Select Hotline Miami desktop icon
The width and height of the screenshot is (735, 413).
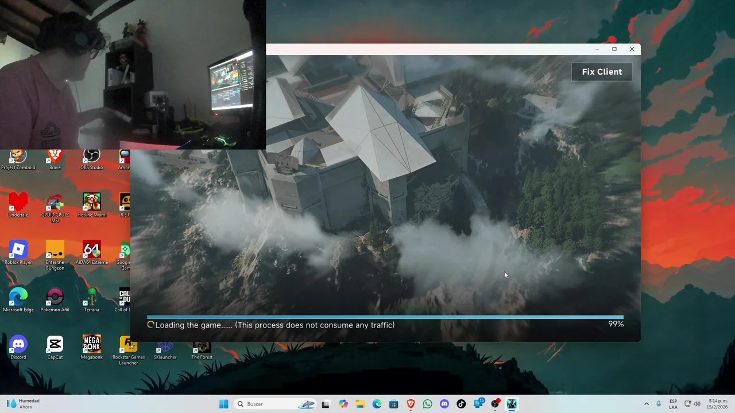[91, 205]
